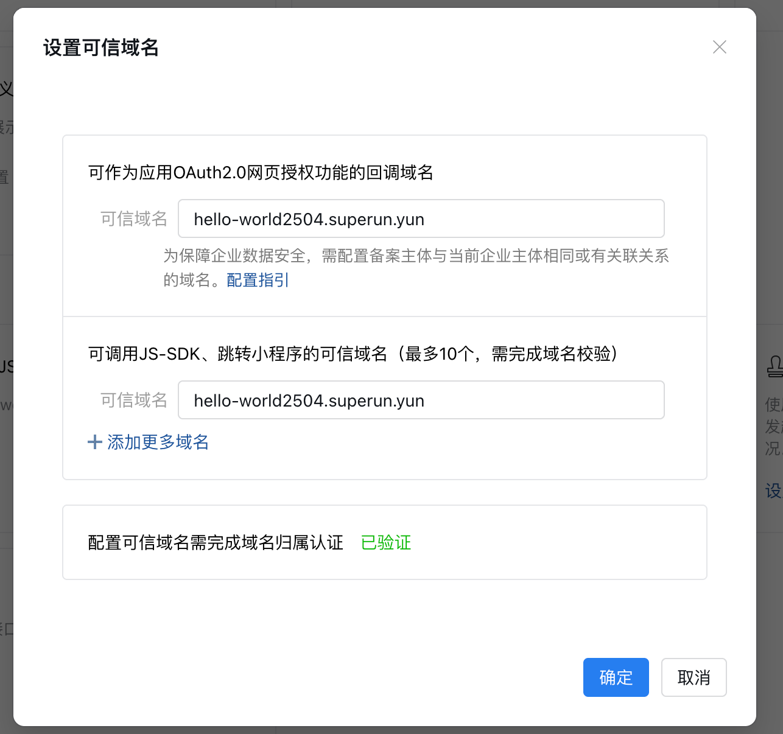Image resolution: width=783 pixels, height=734 pixels.
Task: Click the stamp icon behind the dialog's right edge
Action: coord(774,367)
